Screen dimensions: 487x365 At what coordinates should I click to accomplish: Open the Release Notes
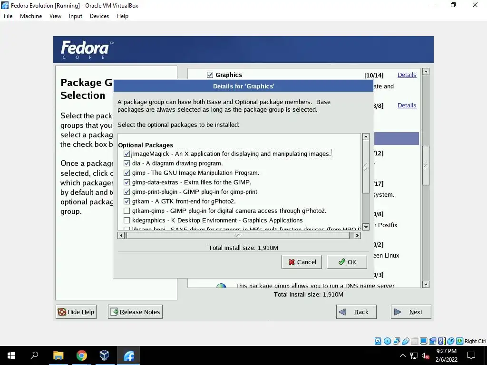tap(135, 312)
